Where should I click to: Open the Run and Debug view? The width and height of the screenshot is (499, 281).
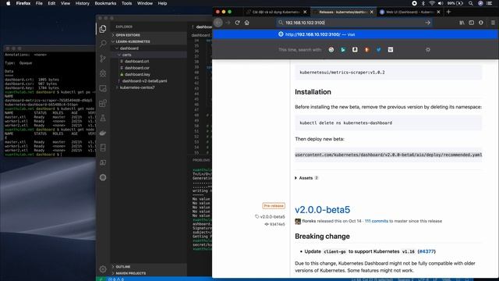103,73
